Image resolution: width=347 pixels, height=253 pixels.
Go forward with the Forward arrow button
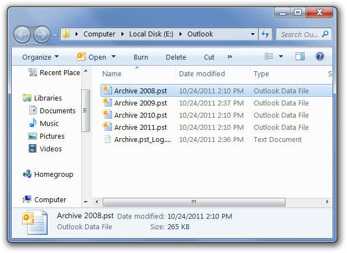[42, 34]
